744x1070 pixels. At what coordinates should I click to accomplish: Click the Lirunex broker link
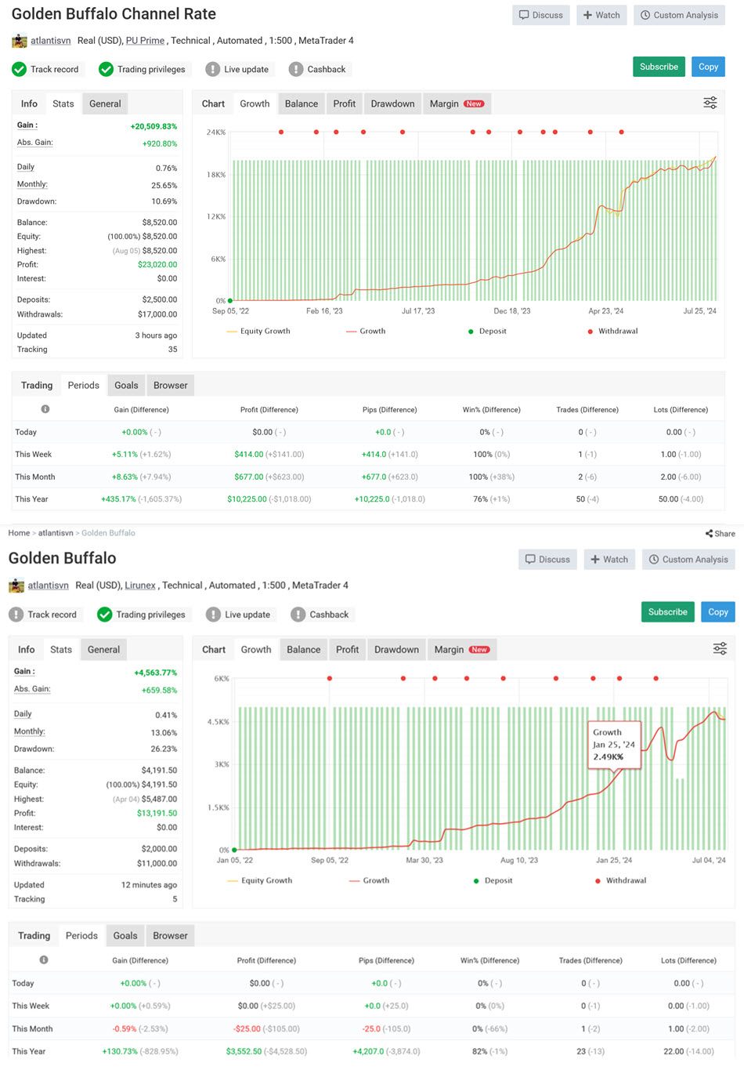coord(140,586)
